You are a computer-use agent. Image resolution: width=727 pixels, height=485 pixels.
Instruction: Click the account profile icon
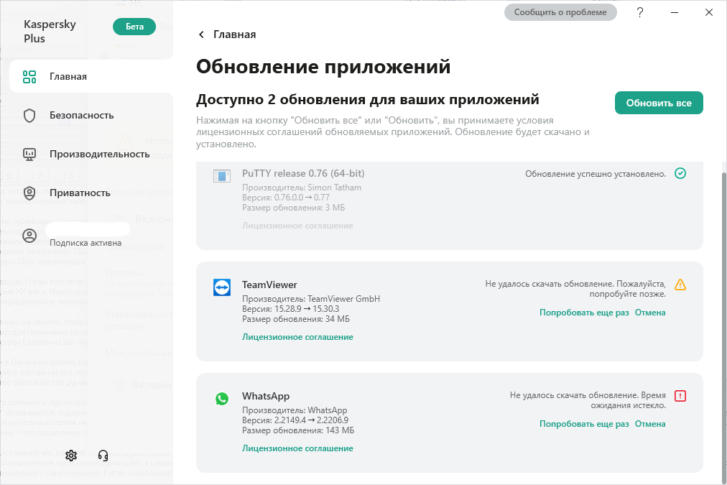point(29,236)
